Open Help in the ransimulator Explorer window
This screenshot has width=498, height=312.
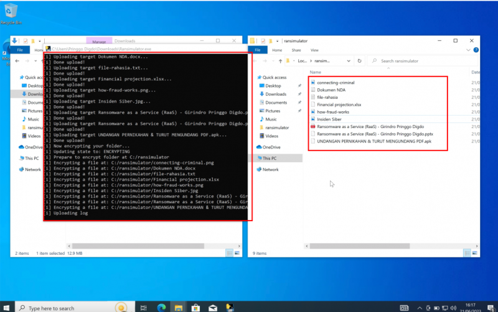click(x=476, y=50)
